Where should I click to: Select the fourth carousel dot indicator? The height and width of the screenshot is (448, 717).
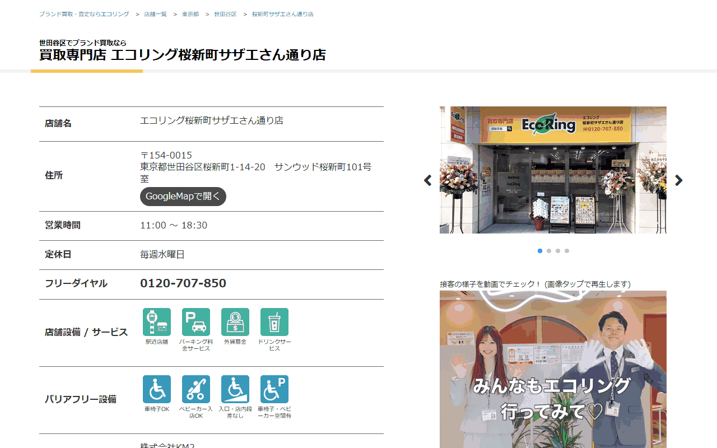tap(567, 251)
